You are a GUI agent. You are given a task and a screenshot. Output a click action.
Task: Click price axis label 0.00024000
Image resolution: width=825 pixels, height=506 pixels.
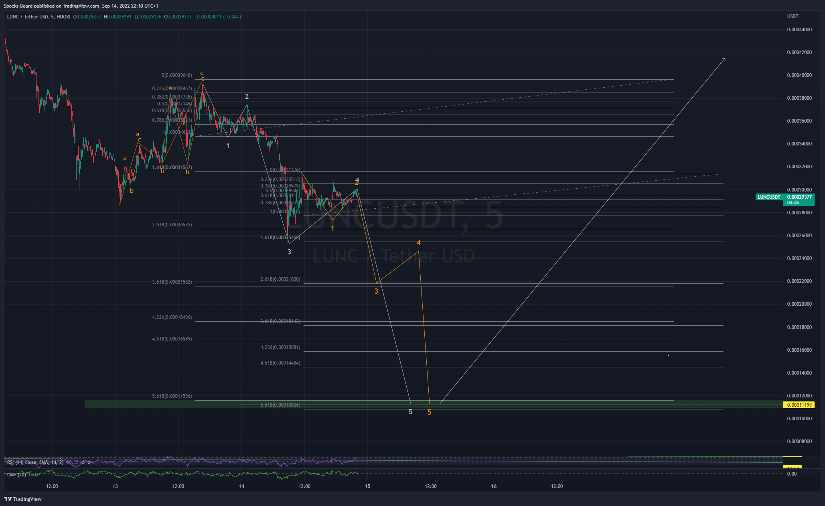click(799, 258)
